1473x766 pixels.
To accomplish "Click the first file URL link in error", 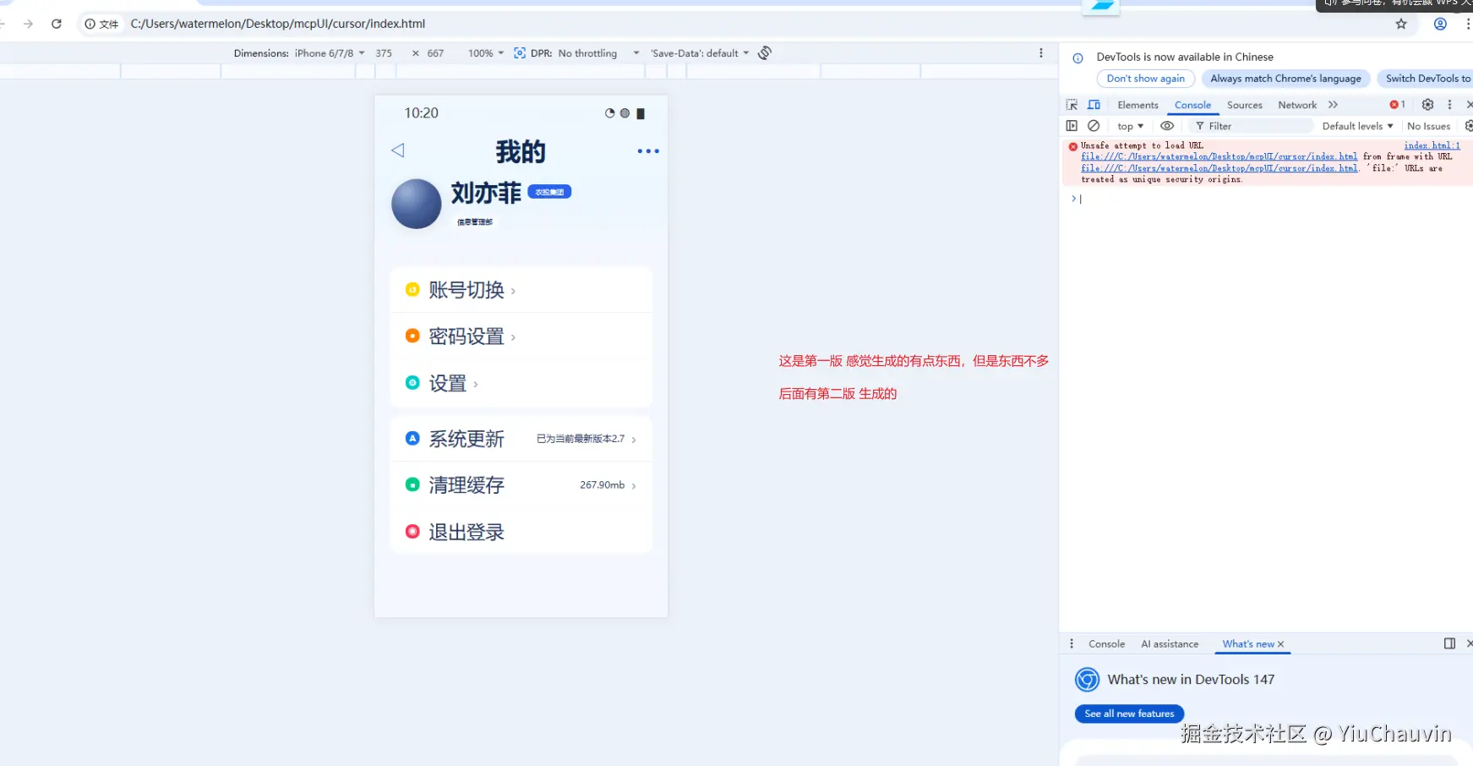I will pos(1219,156).
